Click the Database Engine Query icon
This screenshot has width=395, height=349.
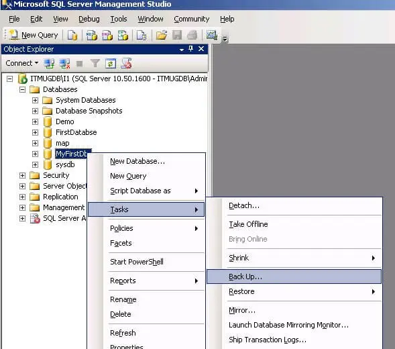72,35
